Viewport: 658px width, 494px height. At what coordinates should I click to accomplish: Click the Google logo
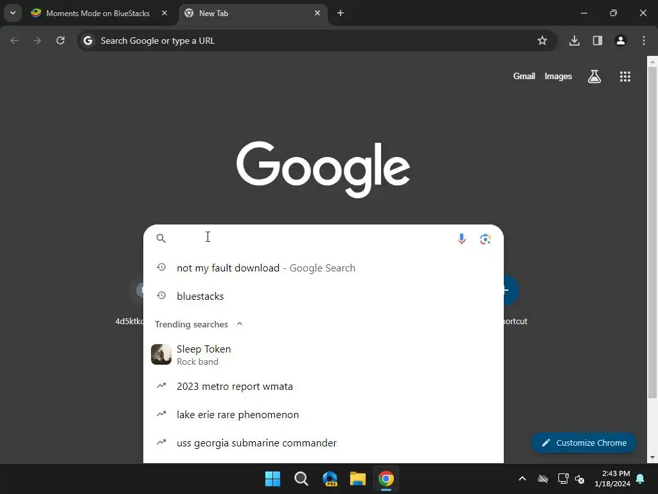pyautogui.click(x=323, y=169)
